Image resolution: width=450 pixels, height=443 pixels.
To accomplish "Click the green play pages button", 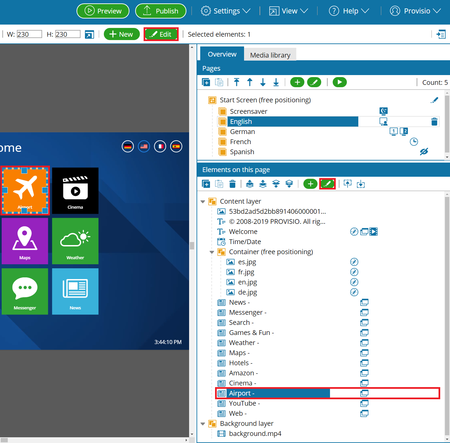I will click(x=339, y=82).
